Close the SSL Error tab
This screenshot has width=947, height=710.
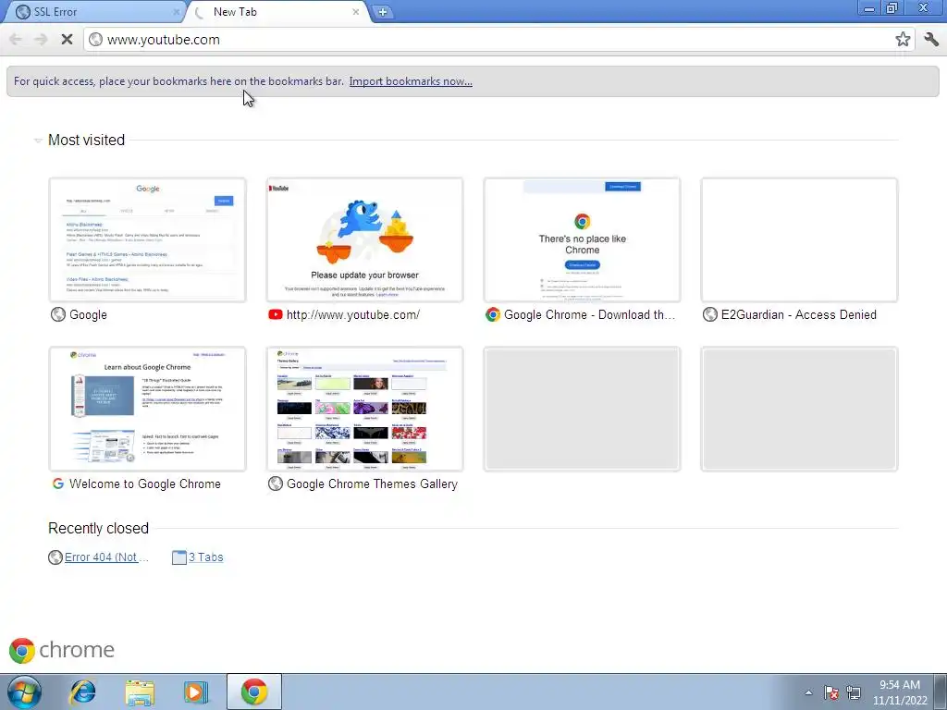(x=177, y=11)
